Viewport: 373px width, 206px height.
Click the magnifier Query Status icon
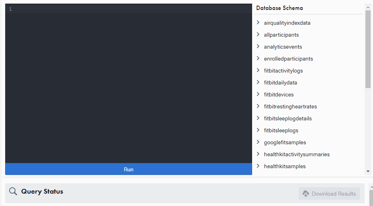(x=13, y=192)
